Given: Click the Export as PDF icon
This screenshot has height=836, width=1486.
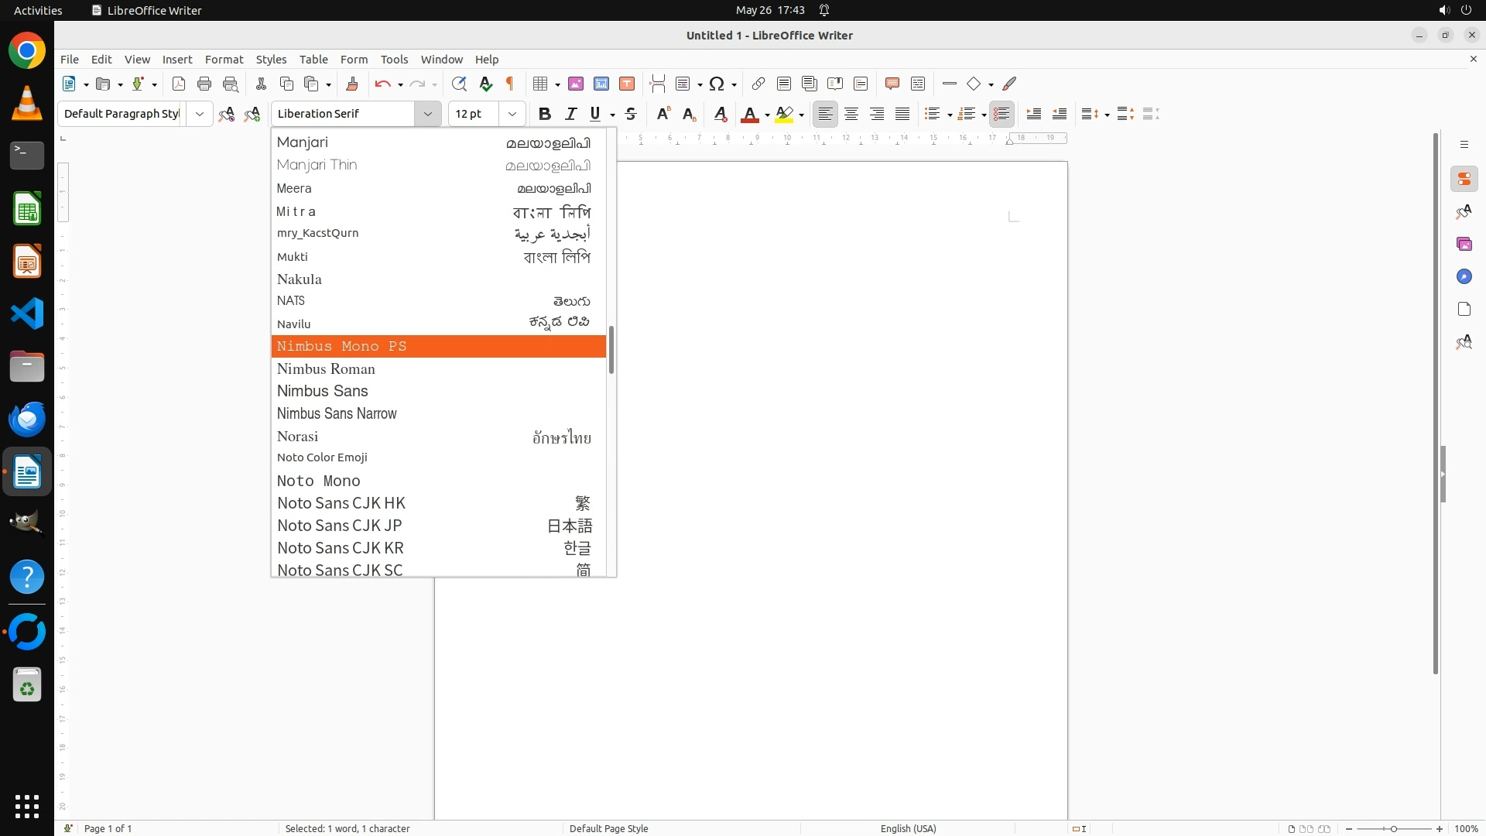Looking at the screenshot, I should pos(179,84).
